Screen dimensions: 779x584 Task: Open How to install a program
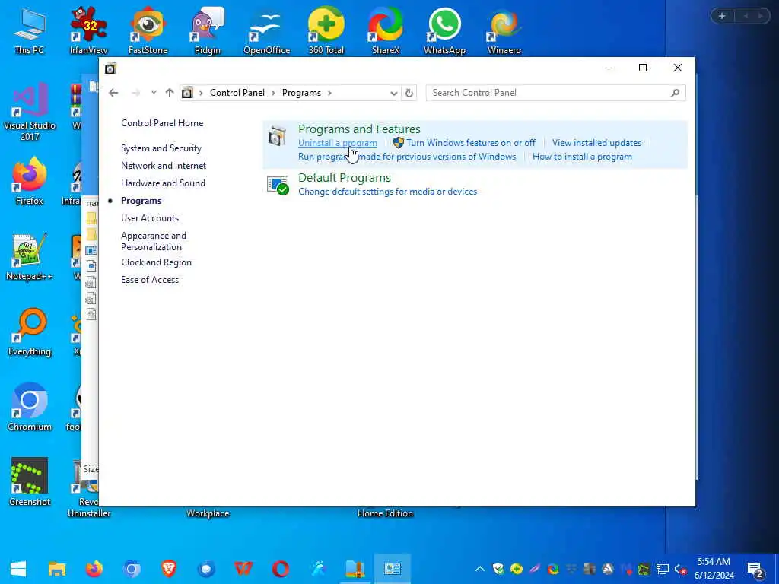coord(582,157)
